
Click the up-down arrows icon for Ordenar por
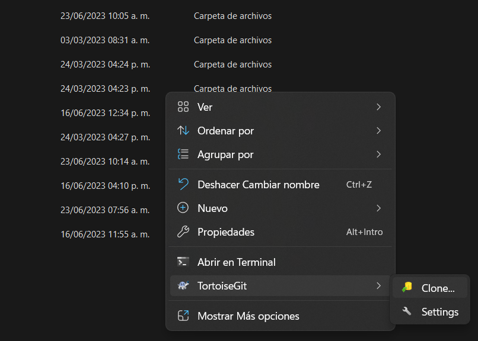tap(183, 131)
